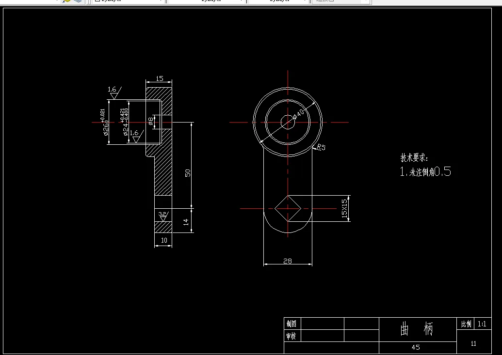This screenshot has height=355, width=502.
Task: Select the 比例 label cell
Action: coord(466,324)
